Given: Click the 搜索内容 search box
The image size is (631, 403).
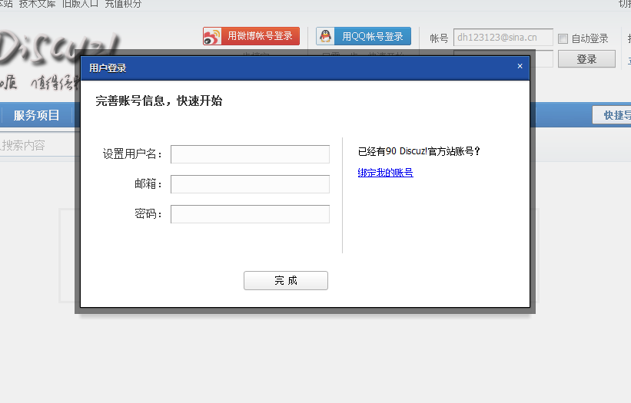Looking at the screenshot, I should click(38, 145).
